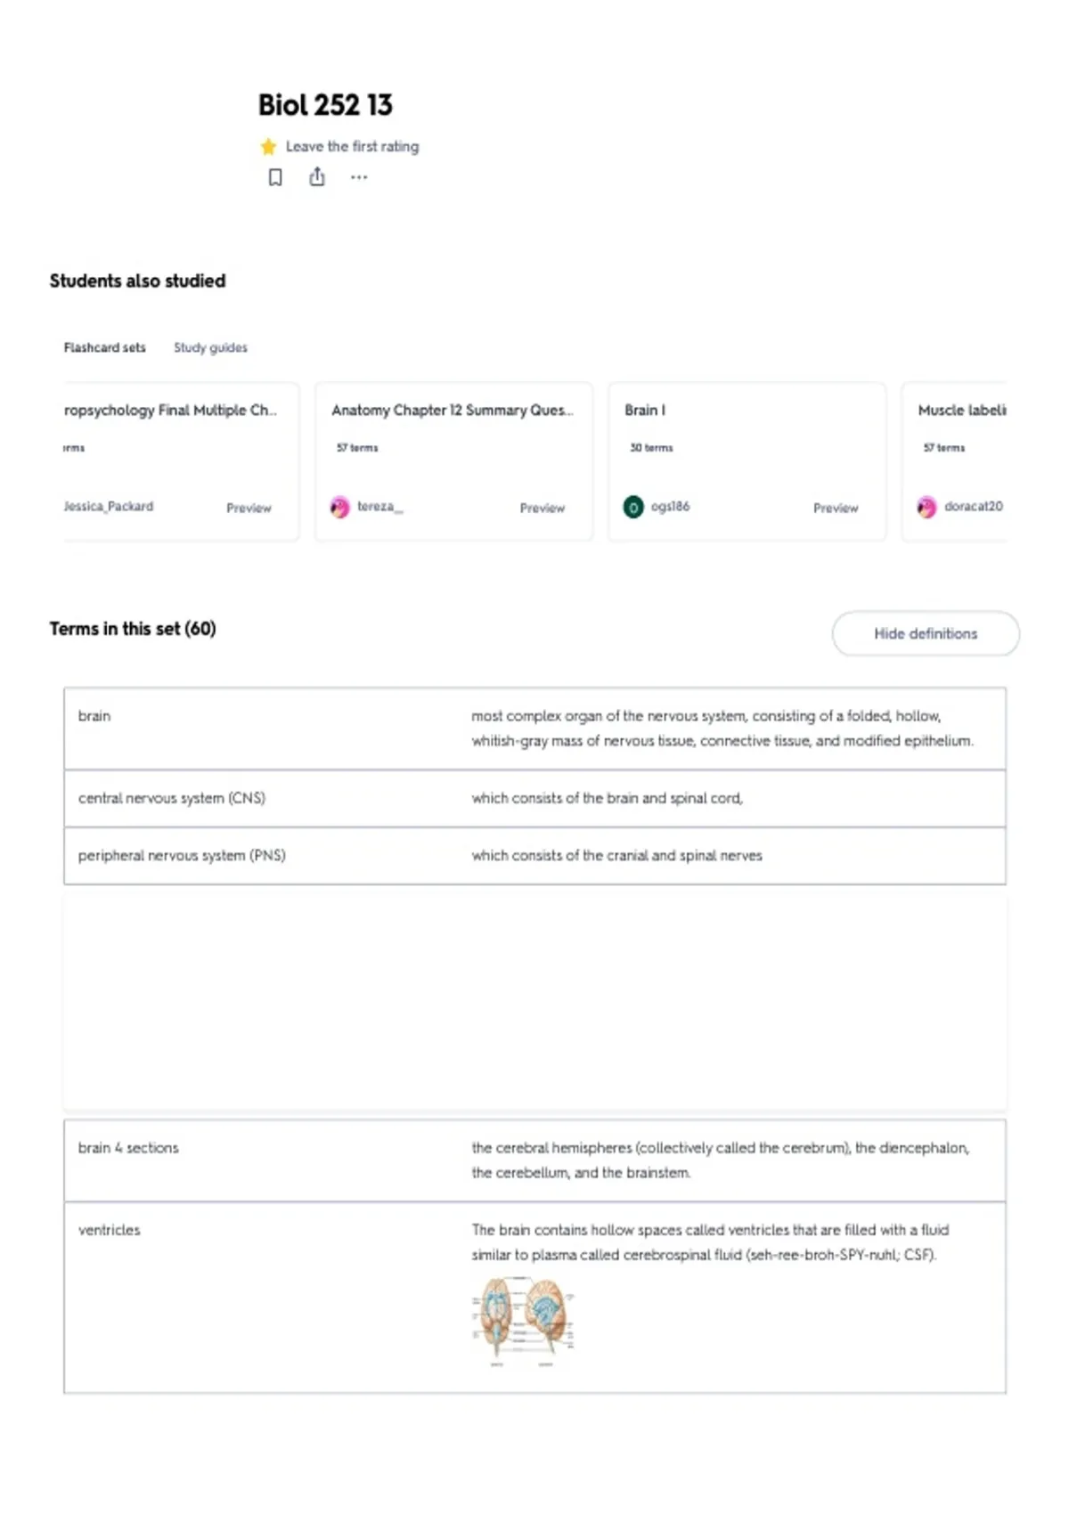Click tereza_ user avatar
This screenshot has height=1514, width=1069.
(339, 508)
